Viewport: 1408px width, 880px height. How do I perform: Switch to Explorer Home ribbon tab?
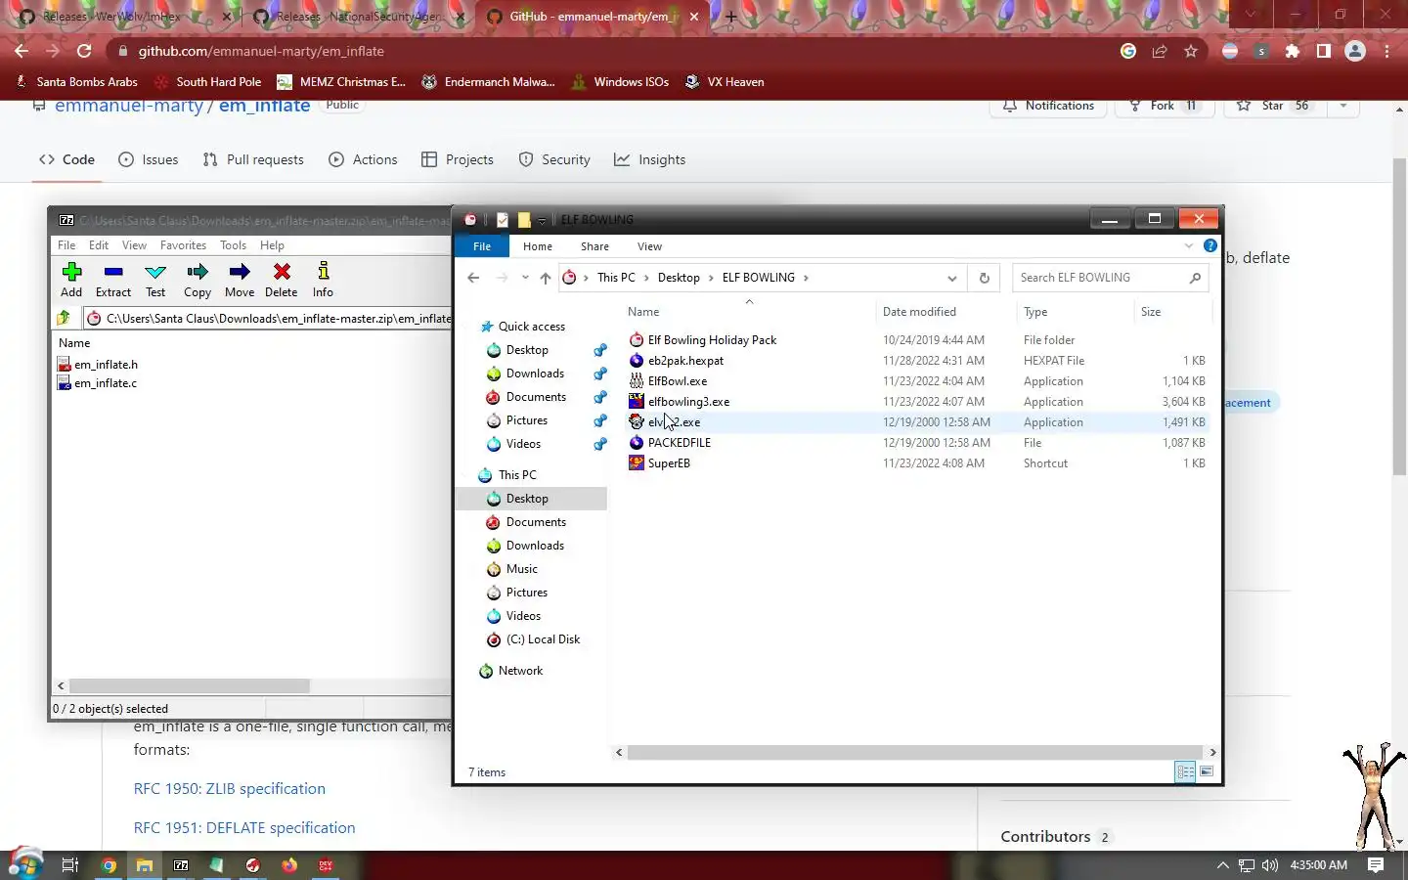(538, 246)
